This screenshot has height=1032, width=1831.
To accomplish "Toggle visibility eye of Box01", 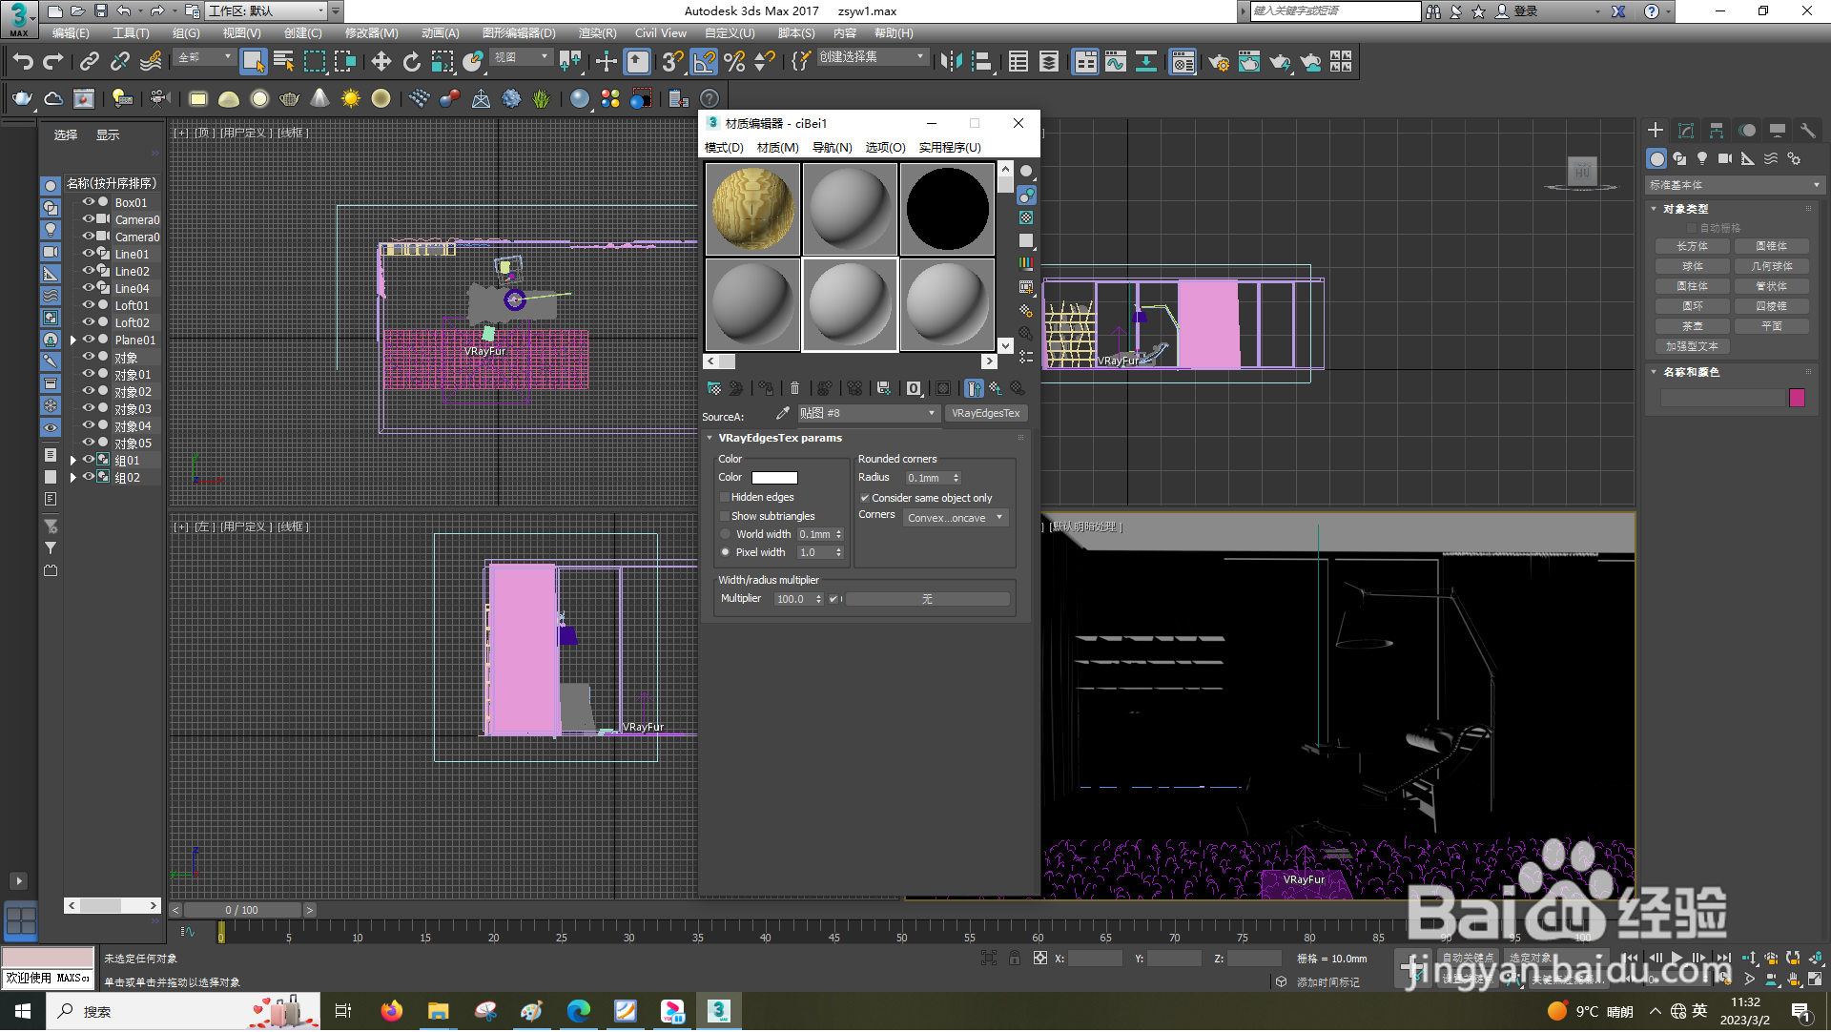I will [89, 202].
